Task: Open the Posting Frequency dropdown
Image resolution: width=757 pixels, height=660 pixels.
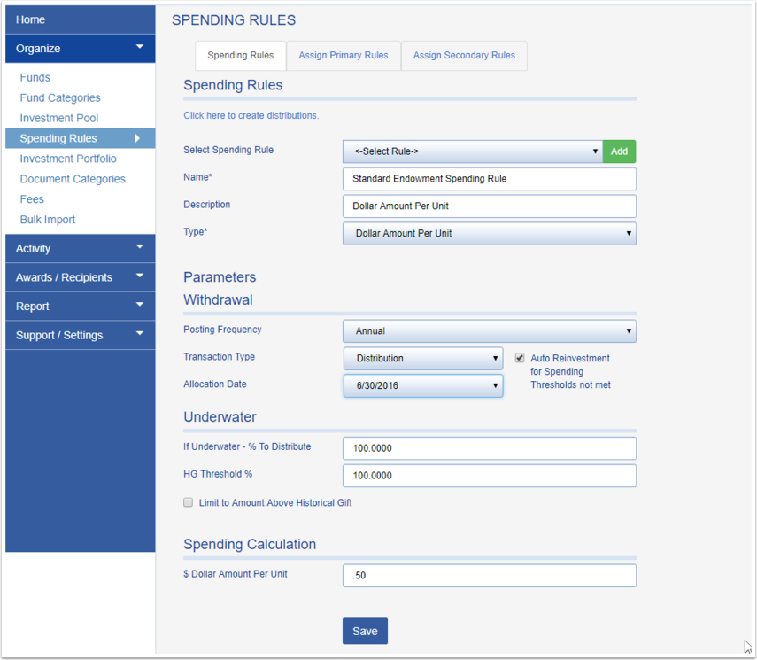Action: click(490, 331)
